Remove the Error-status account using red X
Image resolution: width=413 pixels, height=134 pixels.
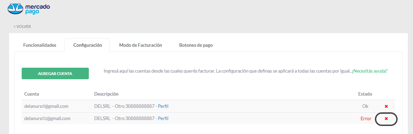(386, 119)
